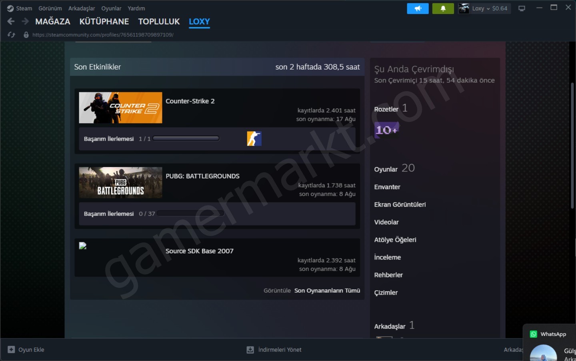Switch to the KÜTÜPHANE tab

pyautogui.click(x=104, y=22)
